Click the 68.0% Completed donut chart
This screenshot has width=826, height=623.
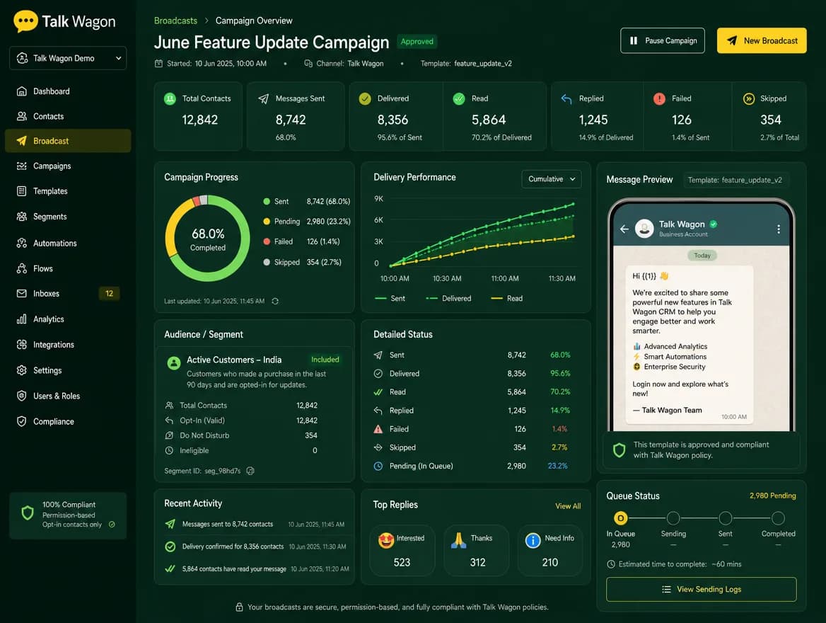[207, 238]
